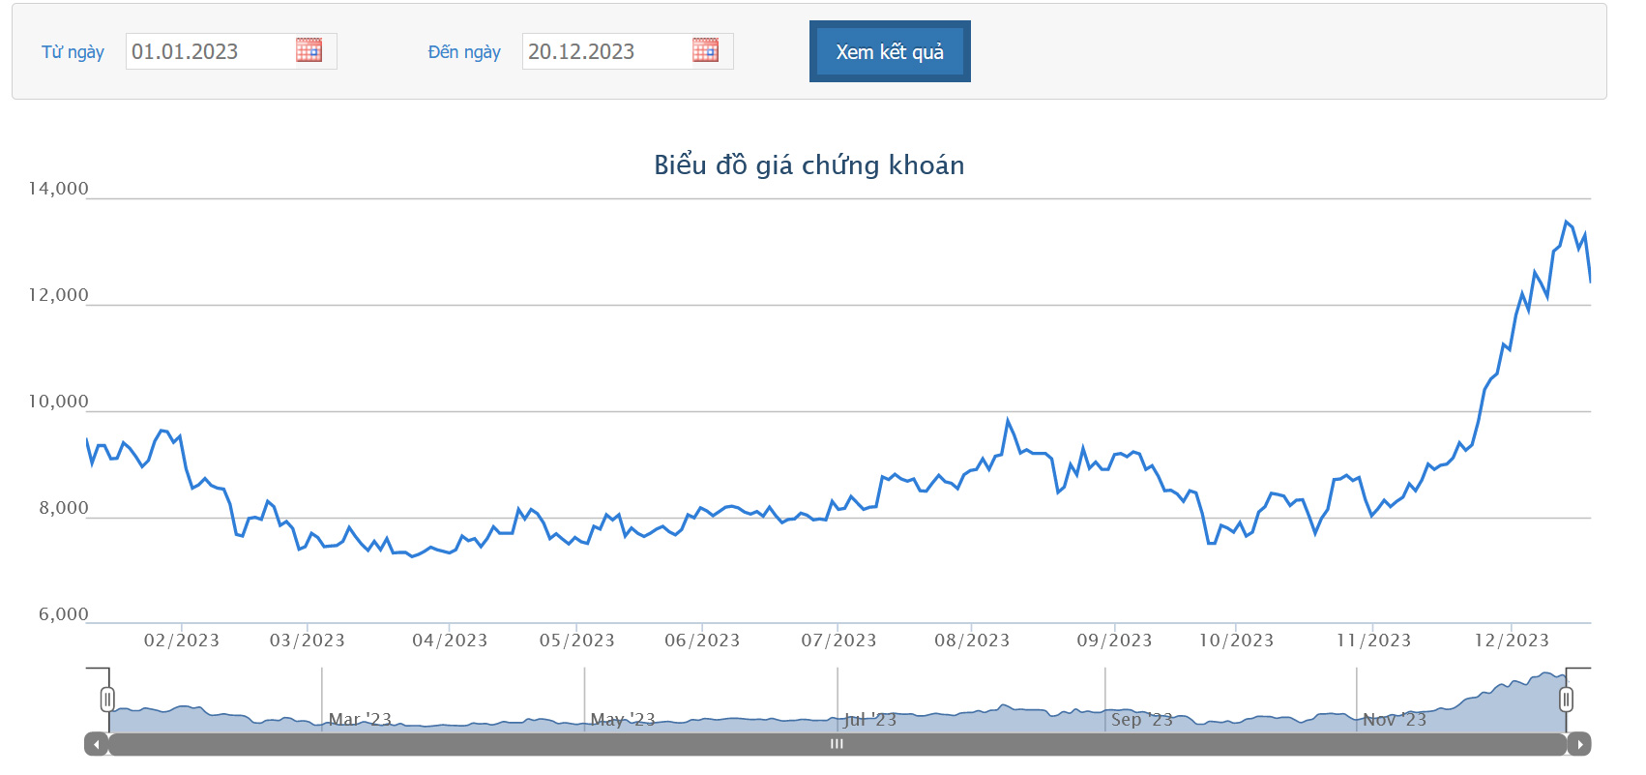Click the Từ ngày label
The image size is (1646, 775).
tap(73, 51)
